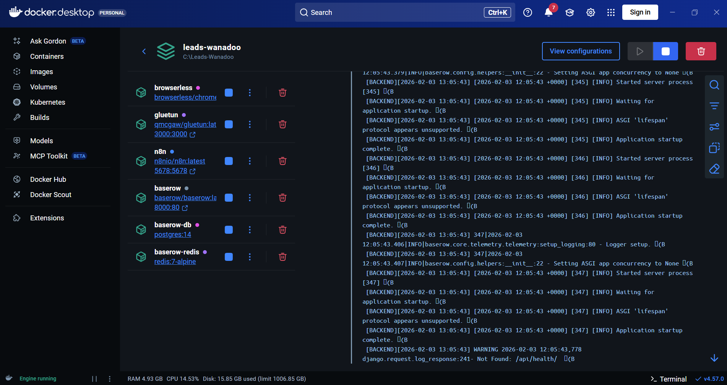Open the log filter icon
Viewport: 727px width, 385px height.
coord(714,106)
